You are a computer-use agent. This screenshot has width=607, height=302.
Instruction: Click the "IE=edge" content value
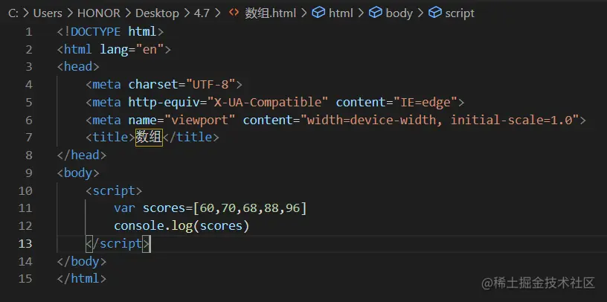(425, 102)
